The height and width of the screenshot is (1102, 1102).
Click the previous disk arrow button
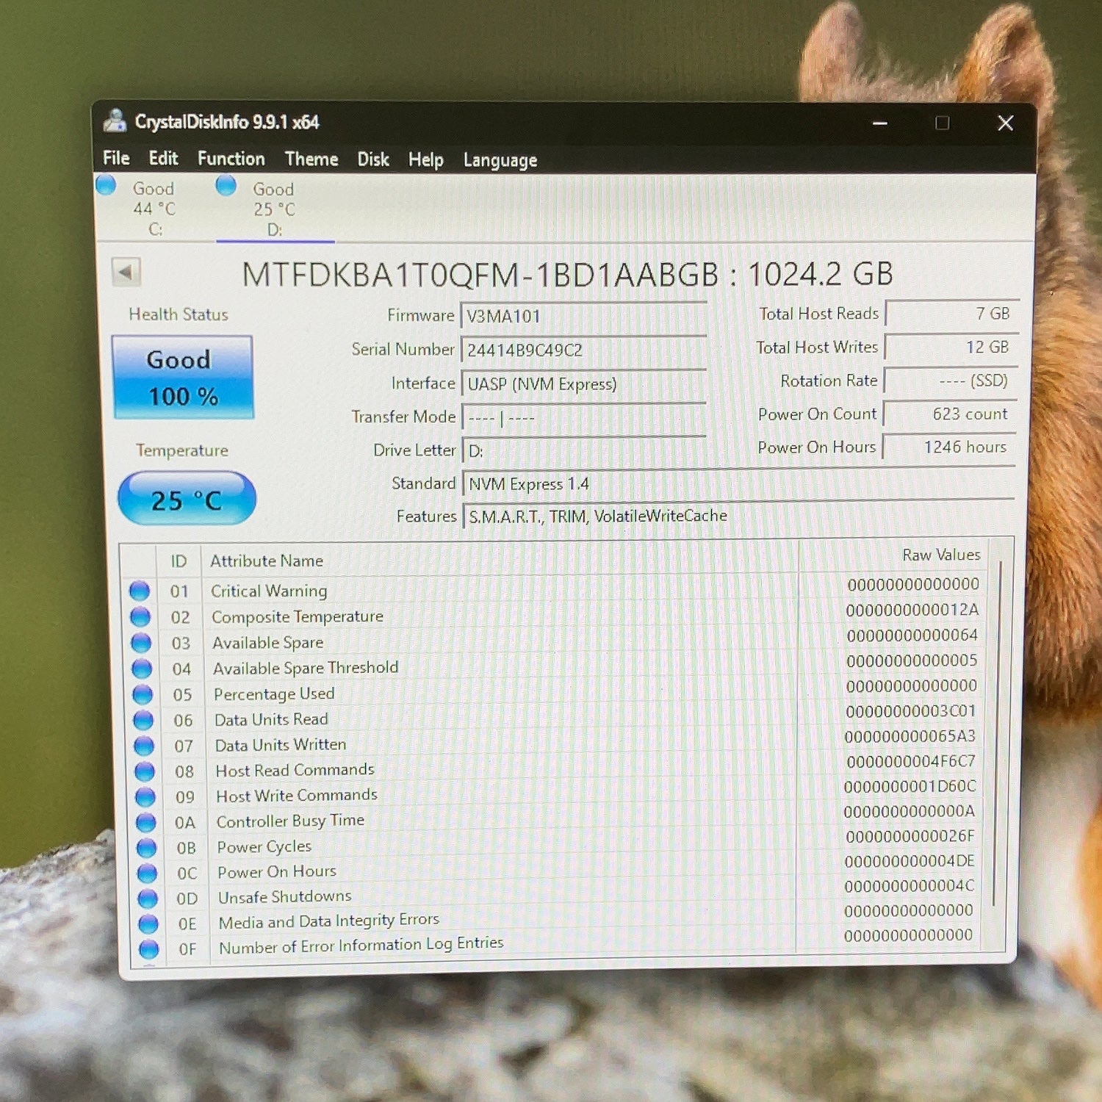(126, 273)
